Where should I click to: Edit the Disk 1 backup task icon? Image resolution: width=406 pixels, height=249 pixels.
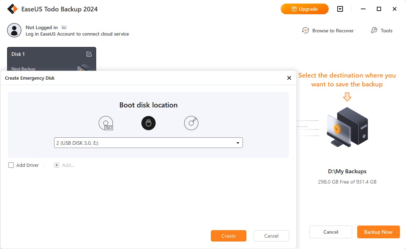[89, 54]
